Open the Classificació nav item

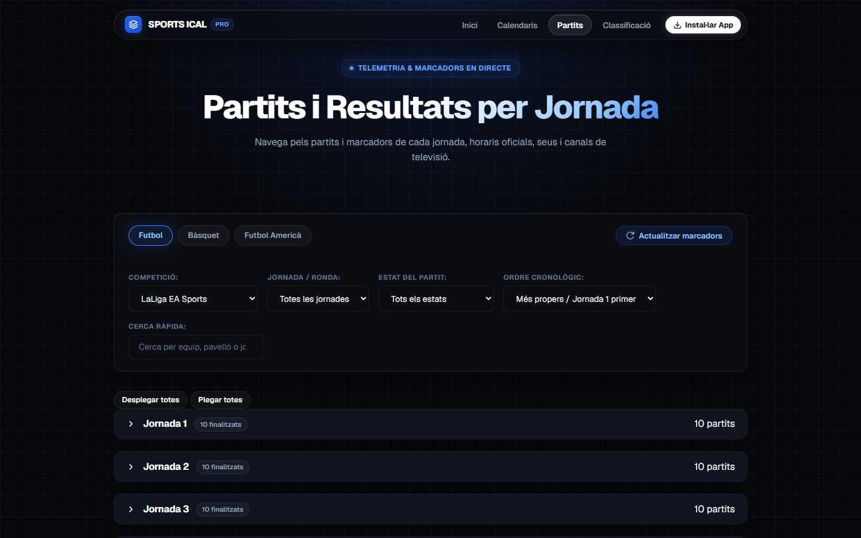[627, 25]
